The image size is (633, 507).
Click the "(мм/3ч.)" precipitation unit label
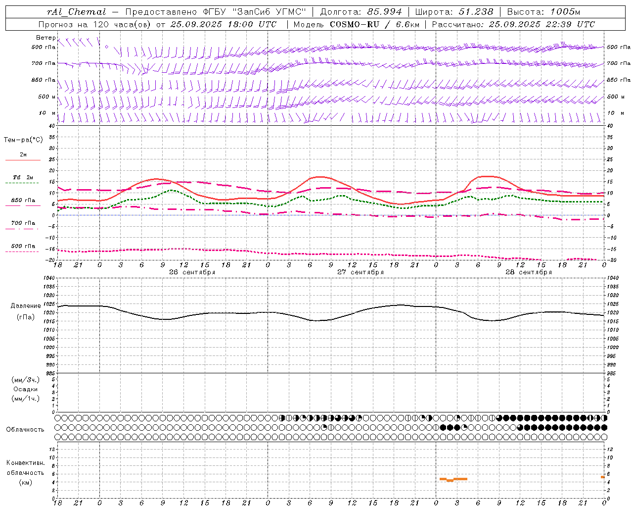(x=26, y=380)
